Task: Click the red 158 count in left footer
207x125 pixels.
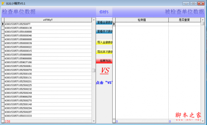Action: coord(7,121)
